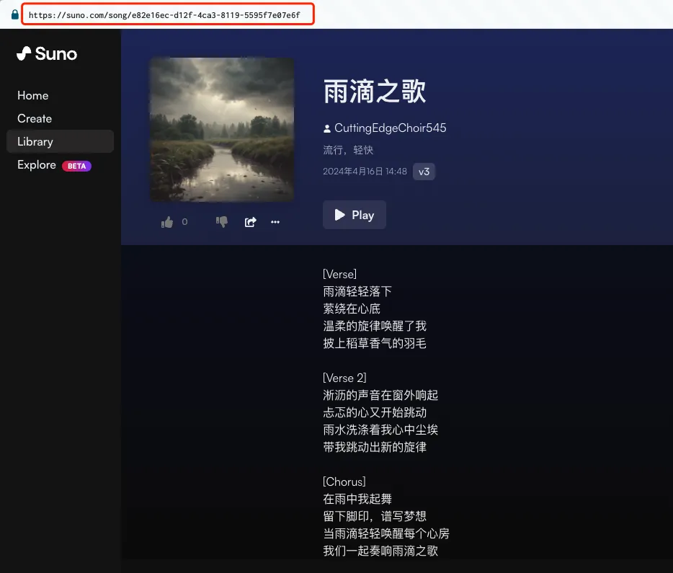Dislike the song with thumbs down

coord(222,222)
